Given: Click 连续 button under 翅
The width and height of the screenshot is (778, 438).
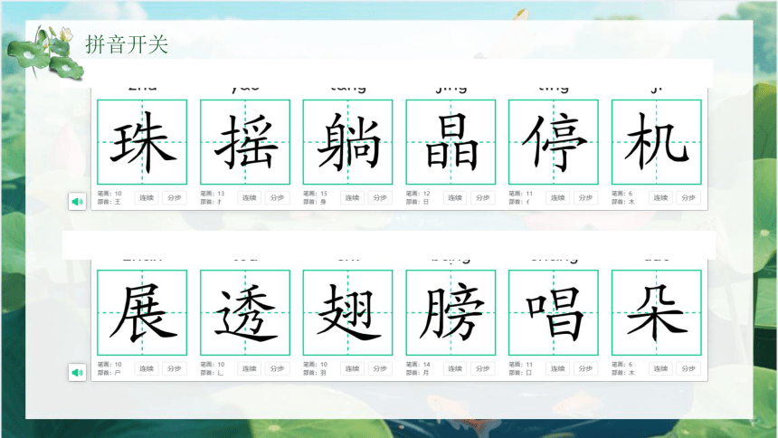Looking at the screenshot, I should click(352, 368).
